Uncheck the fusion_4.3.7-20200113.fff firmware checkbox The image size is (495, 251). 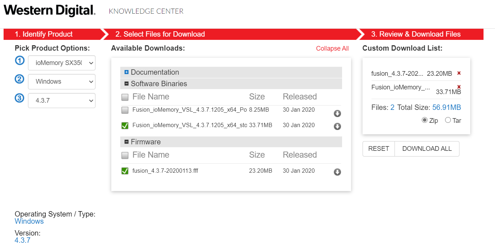pyautogui.click(x=125, y=171)
